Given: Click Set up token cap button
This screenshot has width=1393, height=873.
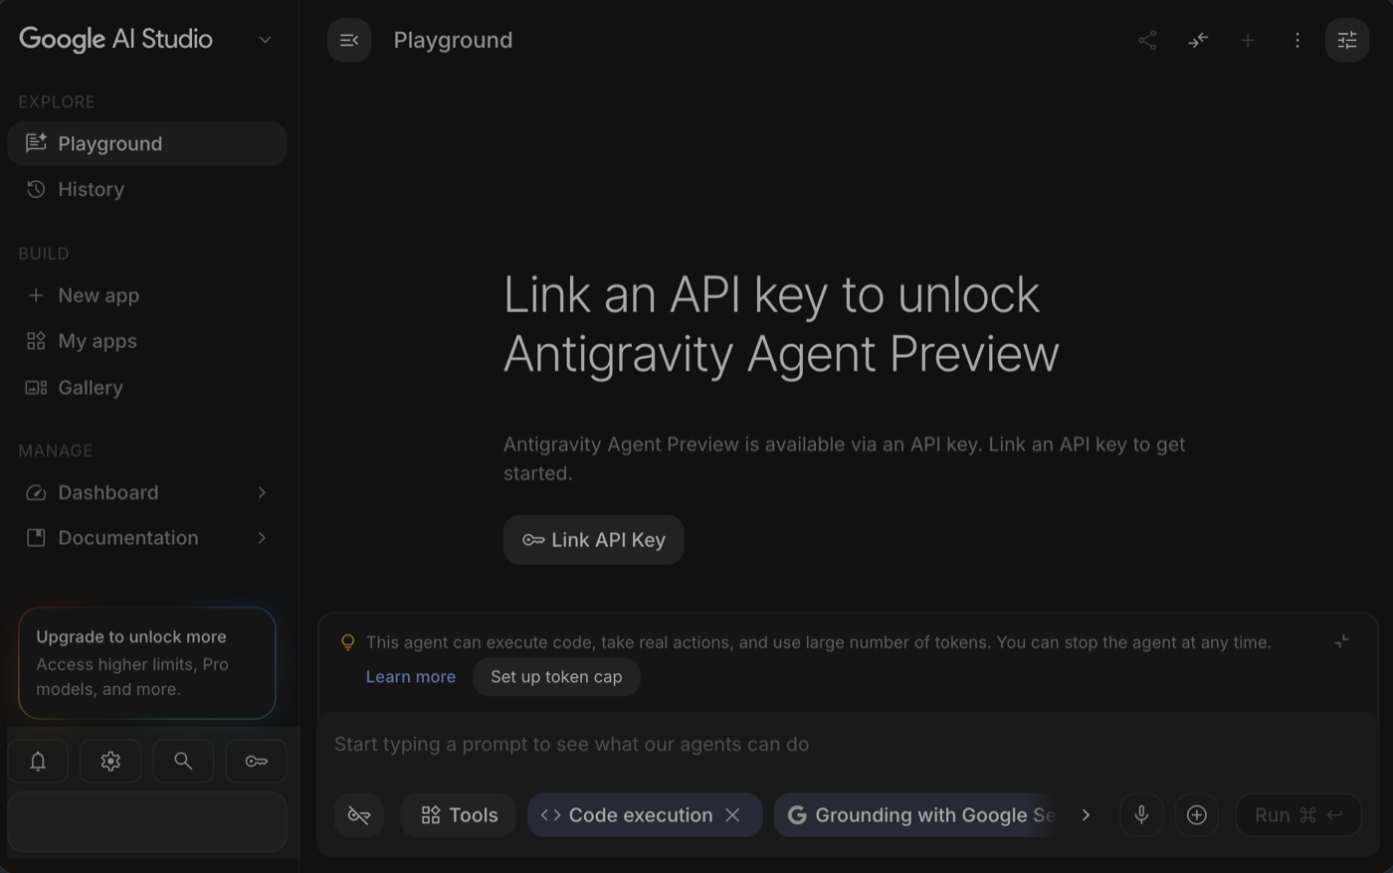Looking at the screenshot, I should [556, 677].
